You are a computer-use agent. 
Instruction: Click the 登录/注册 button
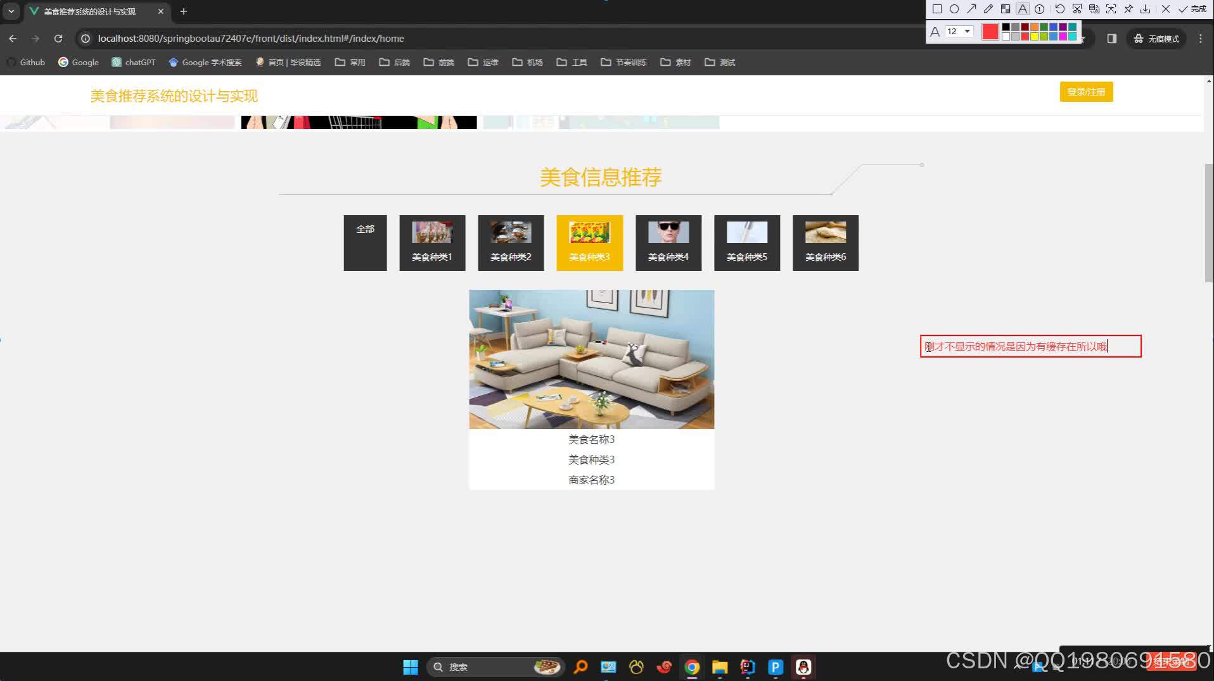pyautogui.click(x=1086, y=92)
